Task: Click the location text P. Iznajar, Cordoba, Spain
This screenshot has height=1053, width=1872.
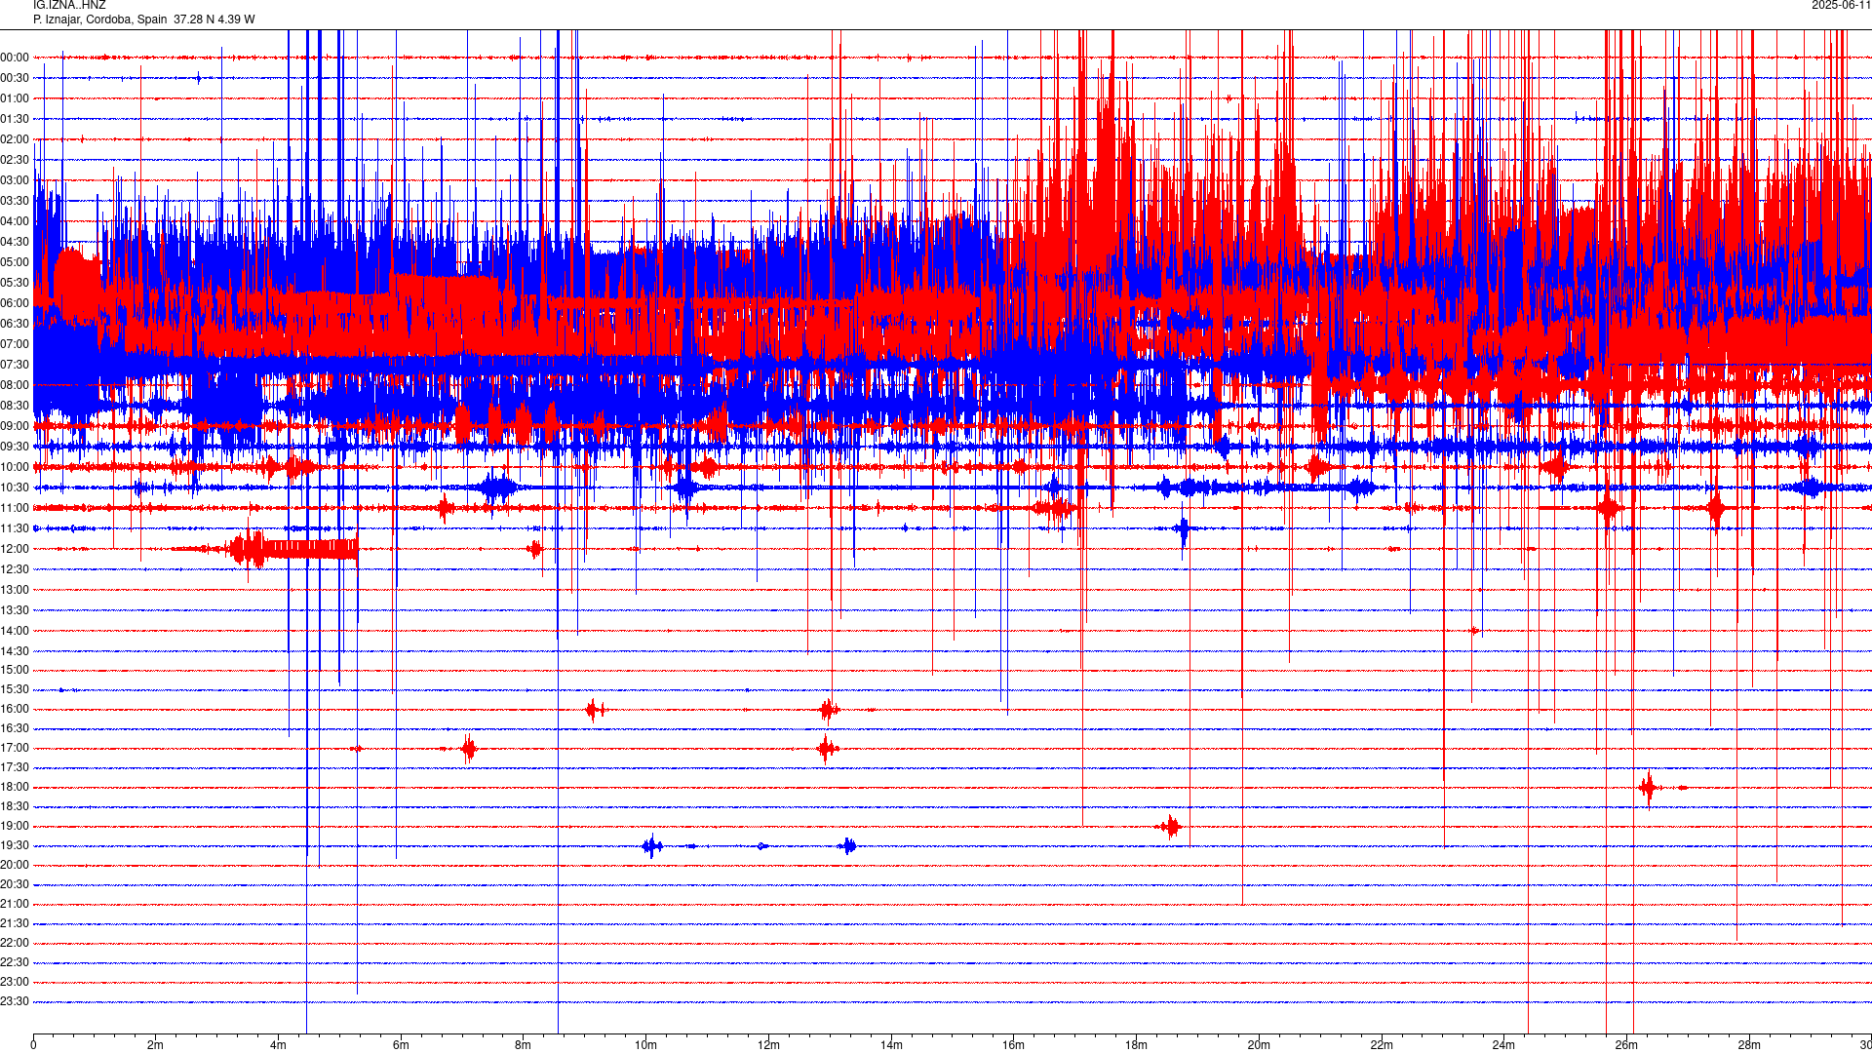Action: (100, 19)
